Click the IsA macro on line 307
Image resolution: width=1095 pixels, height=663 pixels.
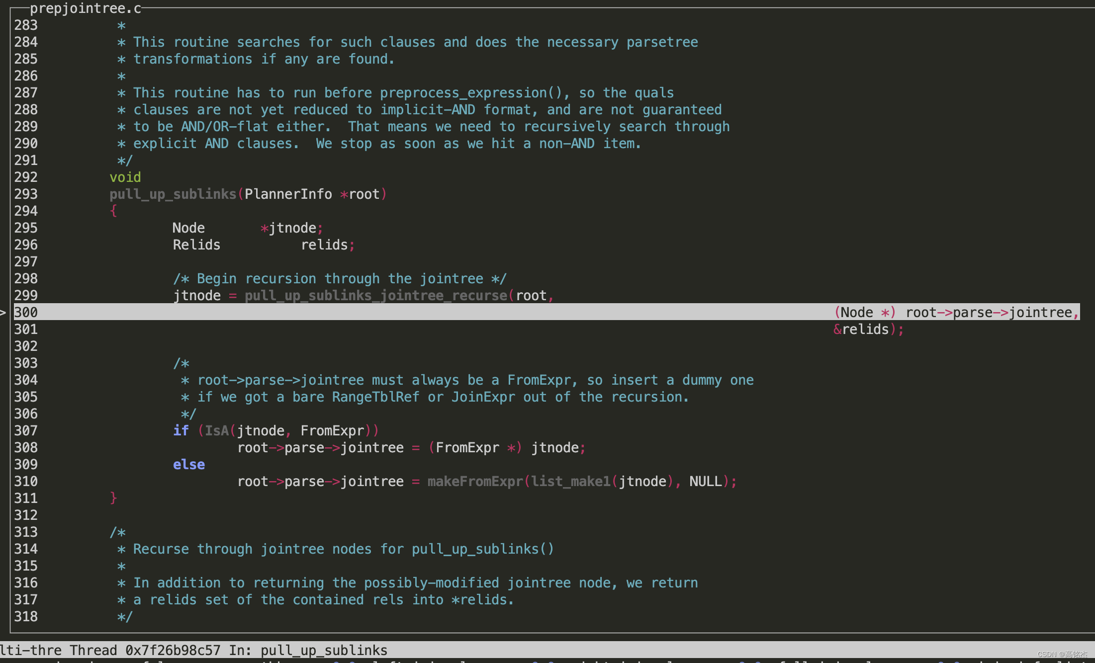(x=216, y=431)
